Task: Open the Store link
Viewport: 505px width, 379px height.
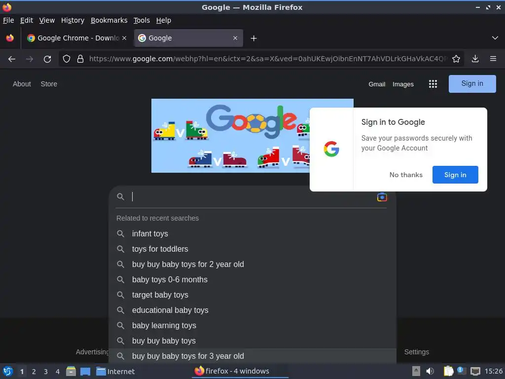Action: tap(49, 84)
